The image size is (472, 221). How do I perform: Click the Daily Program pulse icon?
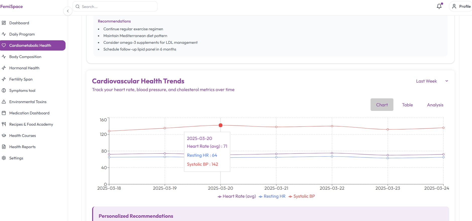point(4,34)
